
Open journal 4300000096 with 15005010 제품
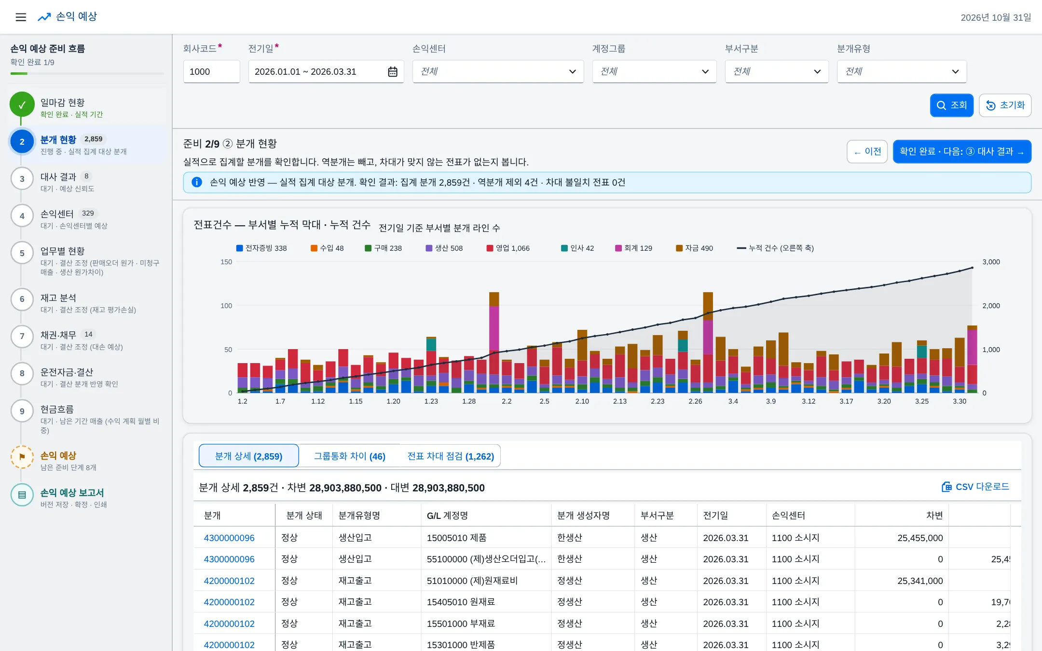point(229,538)
